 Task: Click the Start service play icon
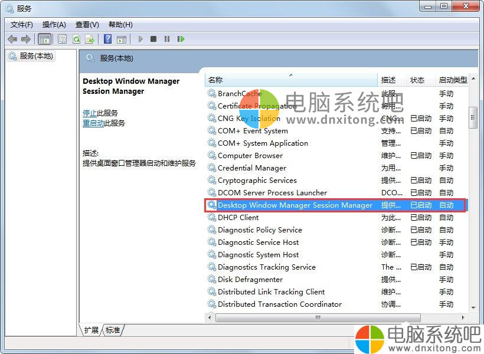pos(140,39)
